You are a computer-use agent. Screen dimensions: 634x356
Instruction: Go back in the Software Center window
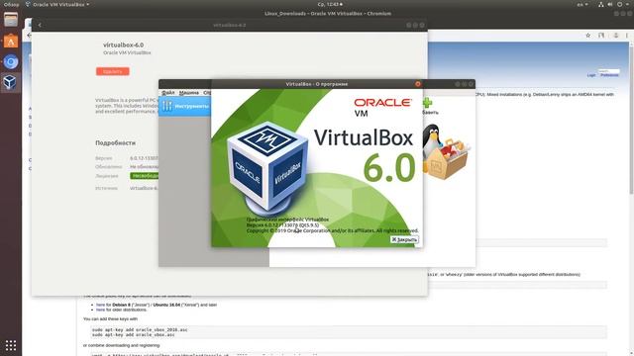click(40, 25)
